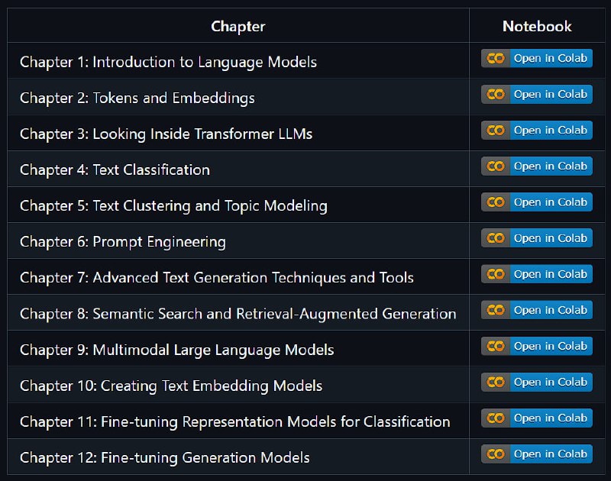
Task: Select Chapter 7 Advanced Text Generation row text
Action: point(217,278)
